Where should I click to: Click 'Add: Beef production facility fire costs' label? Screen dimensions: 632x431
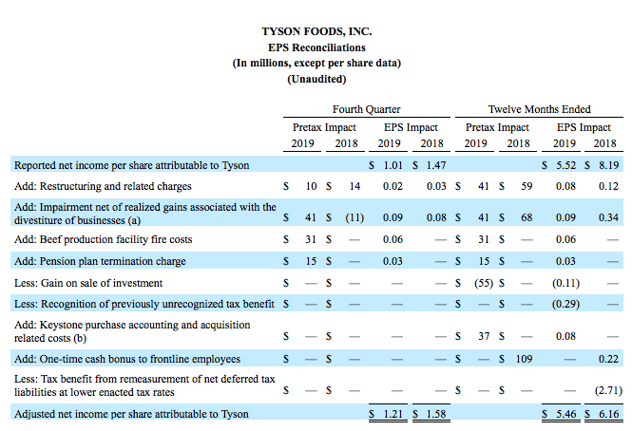click(104, 239)
